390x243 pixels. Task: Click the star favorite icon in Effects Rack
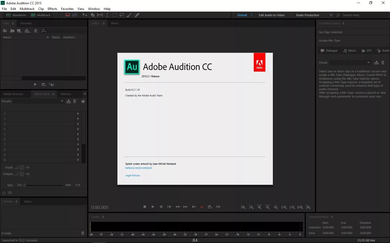click(83, 102)
